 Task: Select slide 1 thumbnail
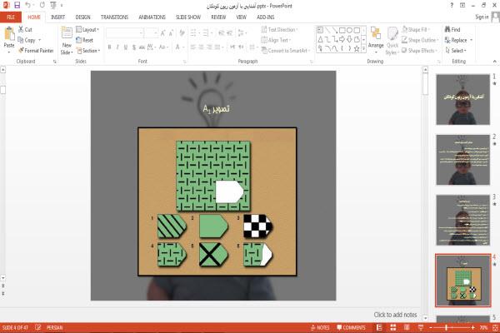[x=462, y=99]
